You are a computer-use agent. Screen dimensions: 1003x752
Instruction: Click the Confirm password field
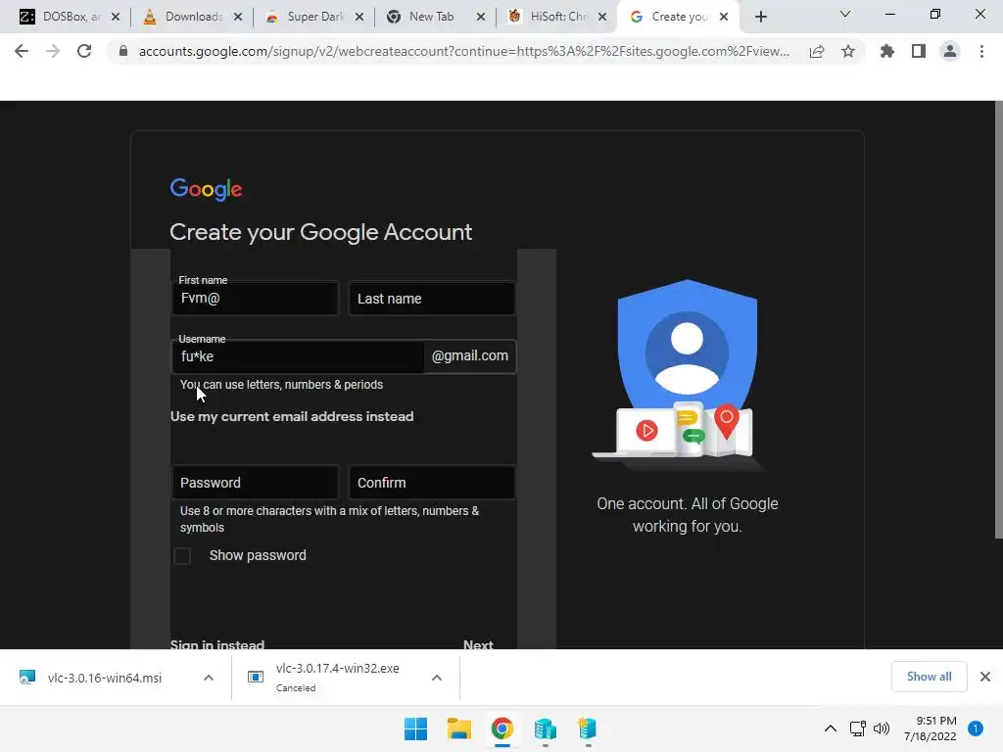pos(432,482)
